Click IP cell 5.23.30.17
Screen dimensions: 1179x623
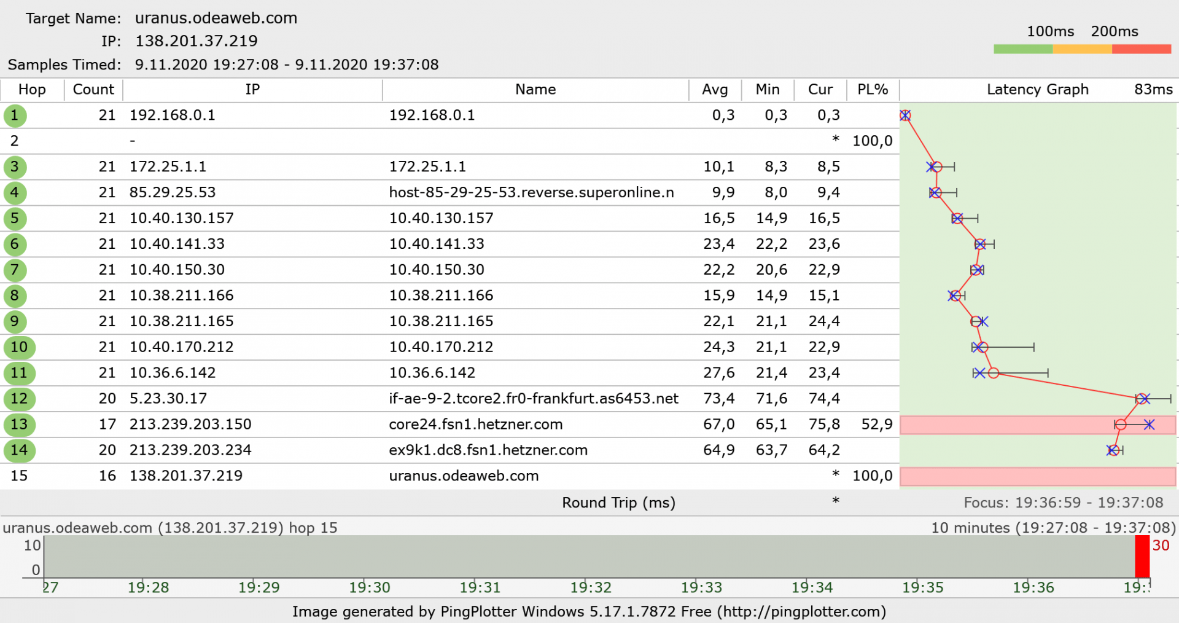[x=168, y=399]
